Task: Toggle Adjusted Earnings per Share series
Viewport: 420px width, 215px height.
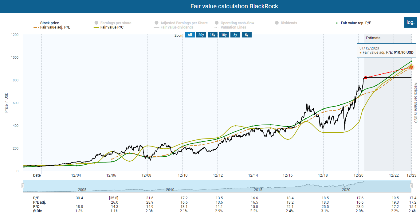Action: (181, 23)
